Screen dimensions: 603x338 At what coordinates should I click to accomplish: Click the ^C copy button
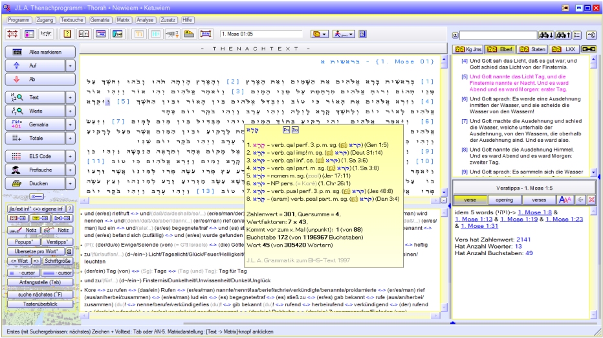tap(591, 35)
